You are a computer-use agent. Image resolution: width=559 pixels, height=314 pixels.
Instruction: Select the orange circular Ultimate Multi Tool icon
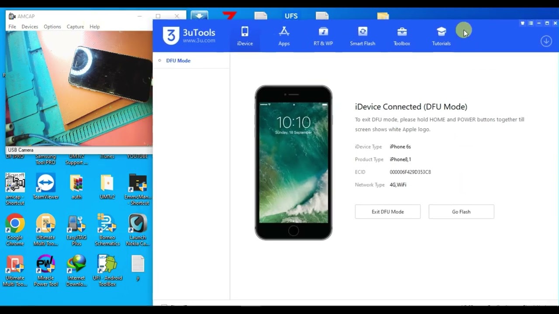coord(45,230)
